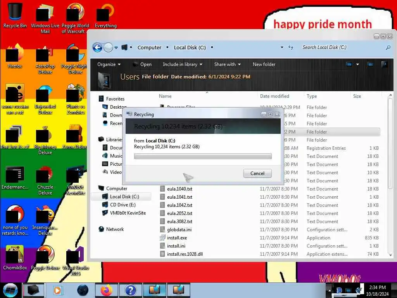The height and width of the screenshot is (298, 397).
Task: Open the view options dropdown arrow
Action: [357, 64]
